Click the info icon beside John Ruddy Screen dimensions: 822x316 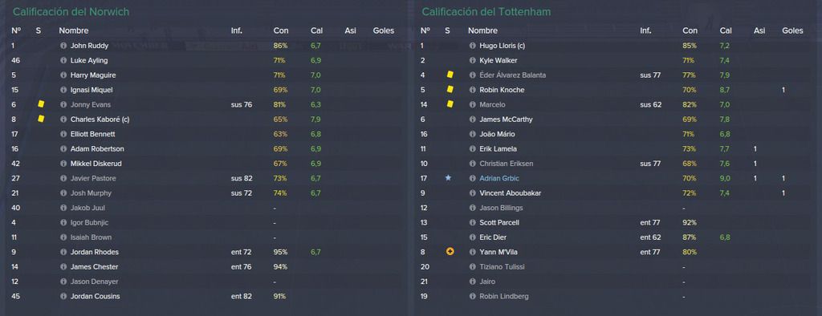pos(63,46)
